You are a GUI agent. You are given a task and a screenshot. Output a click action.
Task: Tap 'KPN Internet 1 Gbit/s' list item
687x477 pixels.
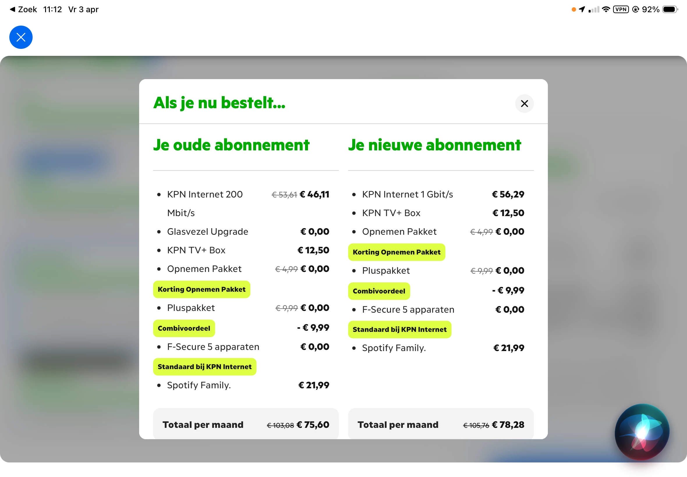click(x=407, y=194)
